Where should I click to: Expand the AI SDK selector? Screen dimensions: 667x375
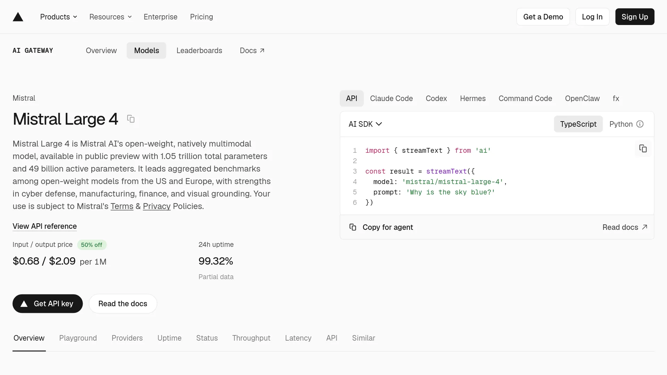365,124
